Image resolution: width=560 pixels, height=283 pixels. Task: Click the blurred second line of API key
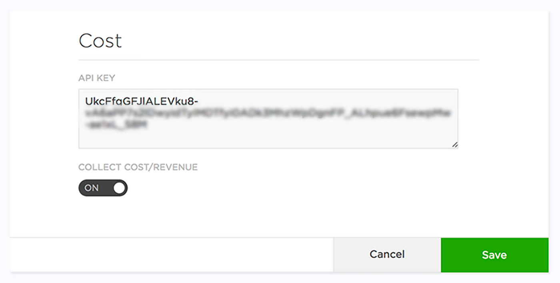click(268, 113)
